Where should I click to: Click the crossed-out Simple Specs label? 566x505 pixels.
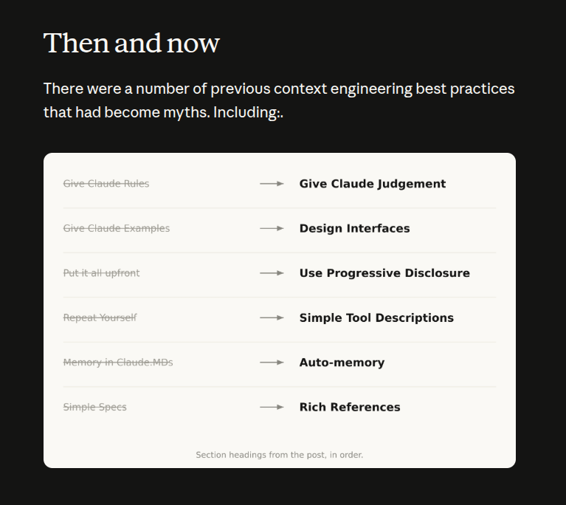pyautogui.click(x=95, y=407)
